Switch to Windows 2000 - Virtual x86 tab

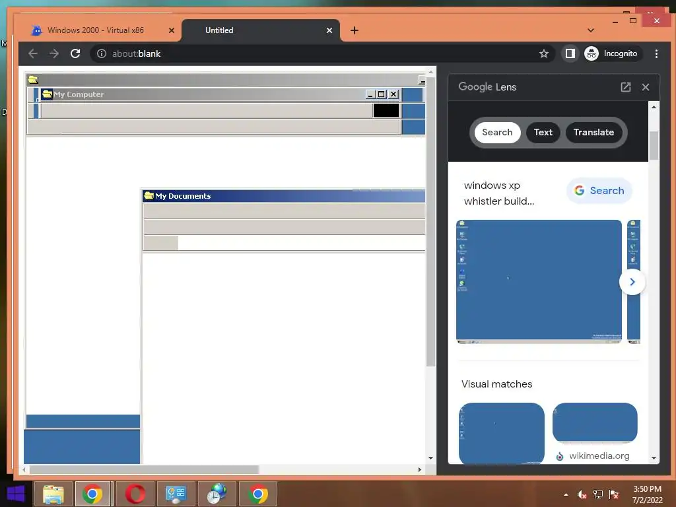tap(96, 30)
